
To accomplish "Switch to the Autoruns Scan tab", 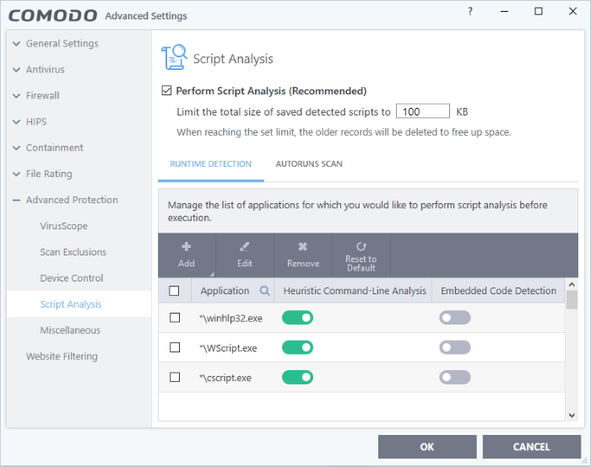I will click(309, 164).
